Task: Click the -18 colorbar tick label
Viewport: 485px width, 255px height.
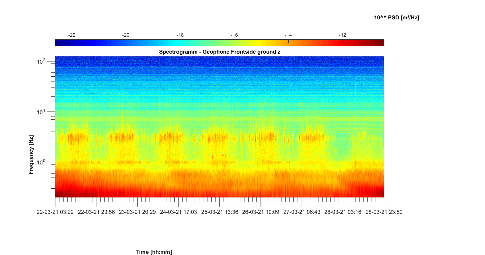Action: (180, 35)
